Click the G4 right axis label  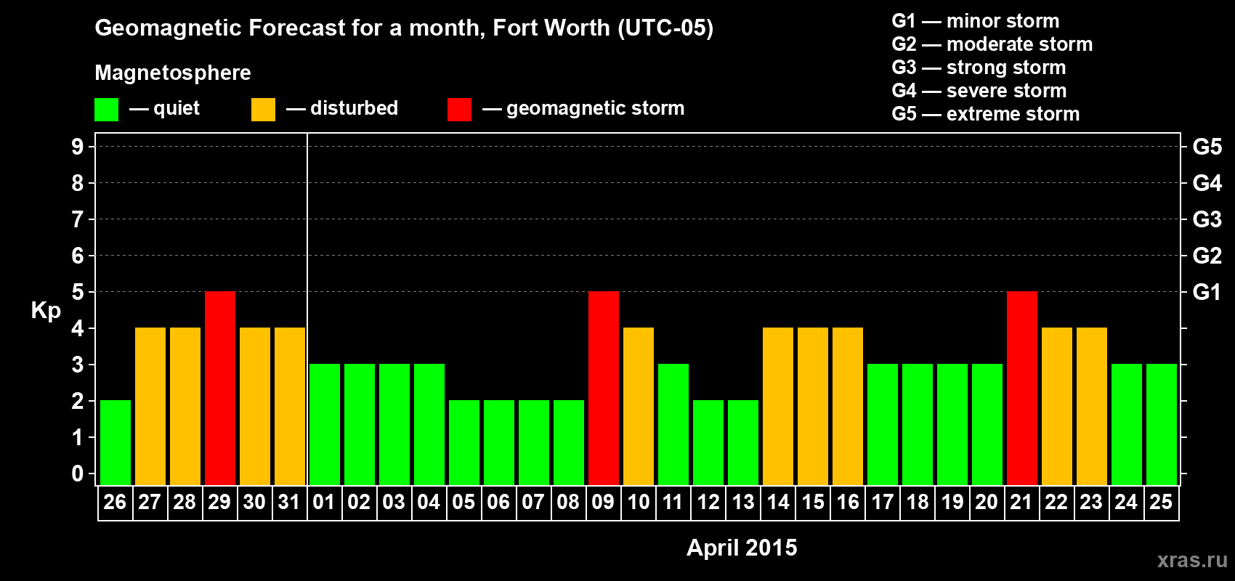1207,183
